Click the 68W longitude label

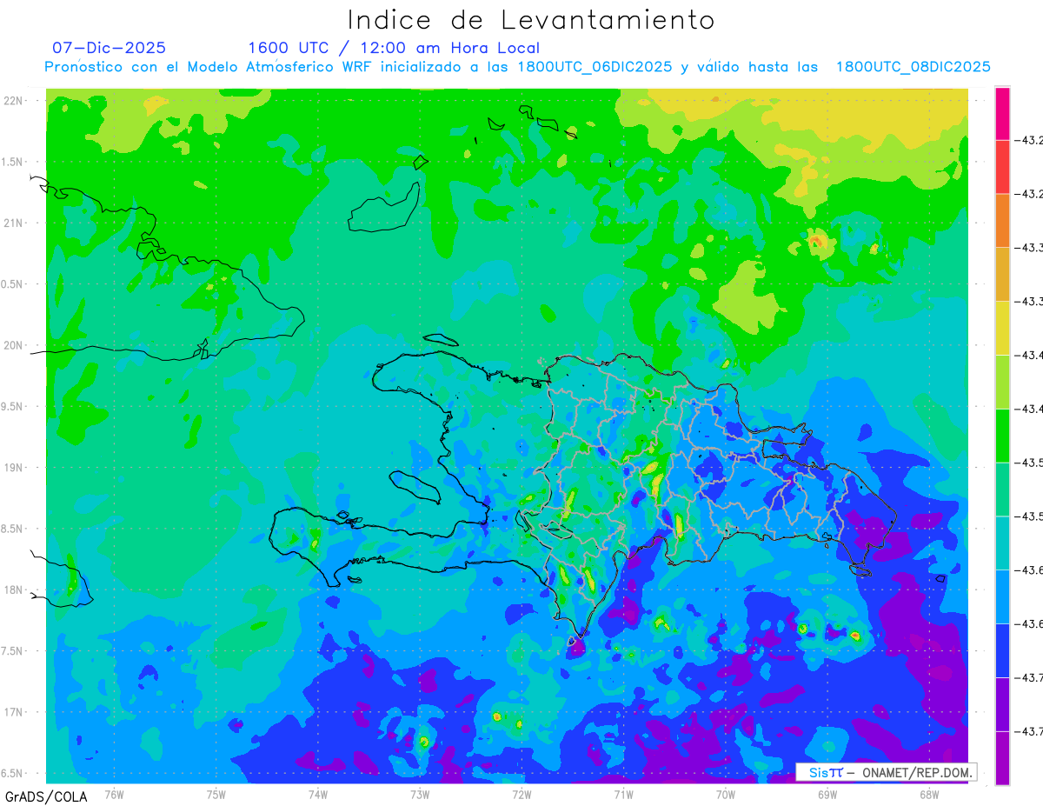(928, 794)
